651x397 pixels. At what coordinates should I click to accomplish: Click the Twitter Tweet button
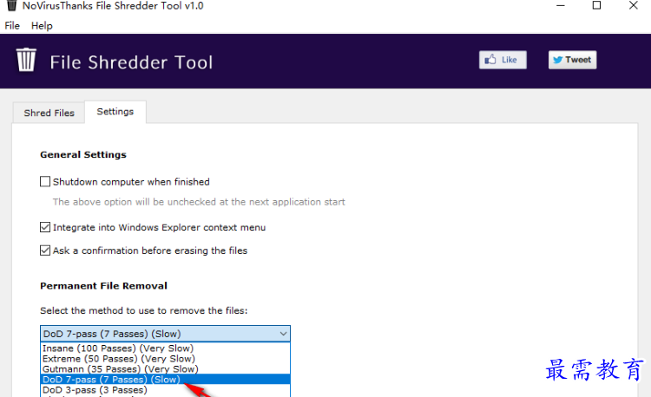(x=572, y=60)
